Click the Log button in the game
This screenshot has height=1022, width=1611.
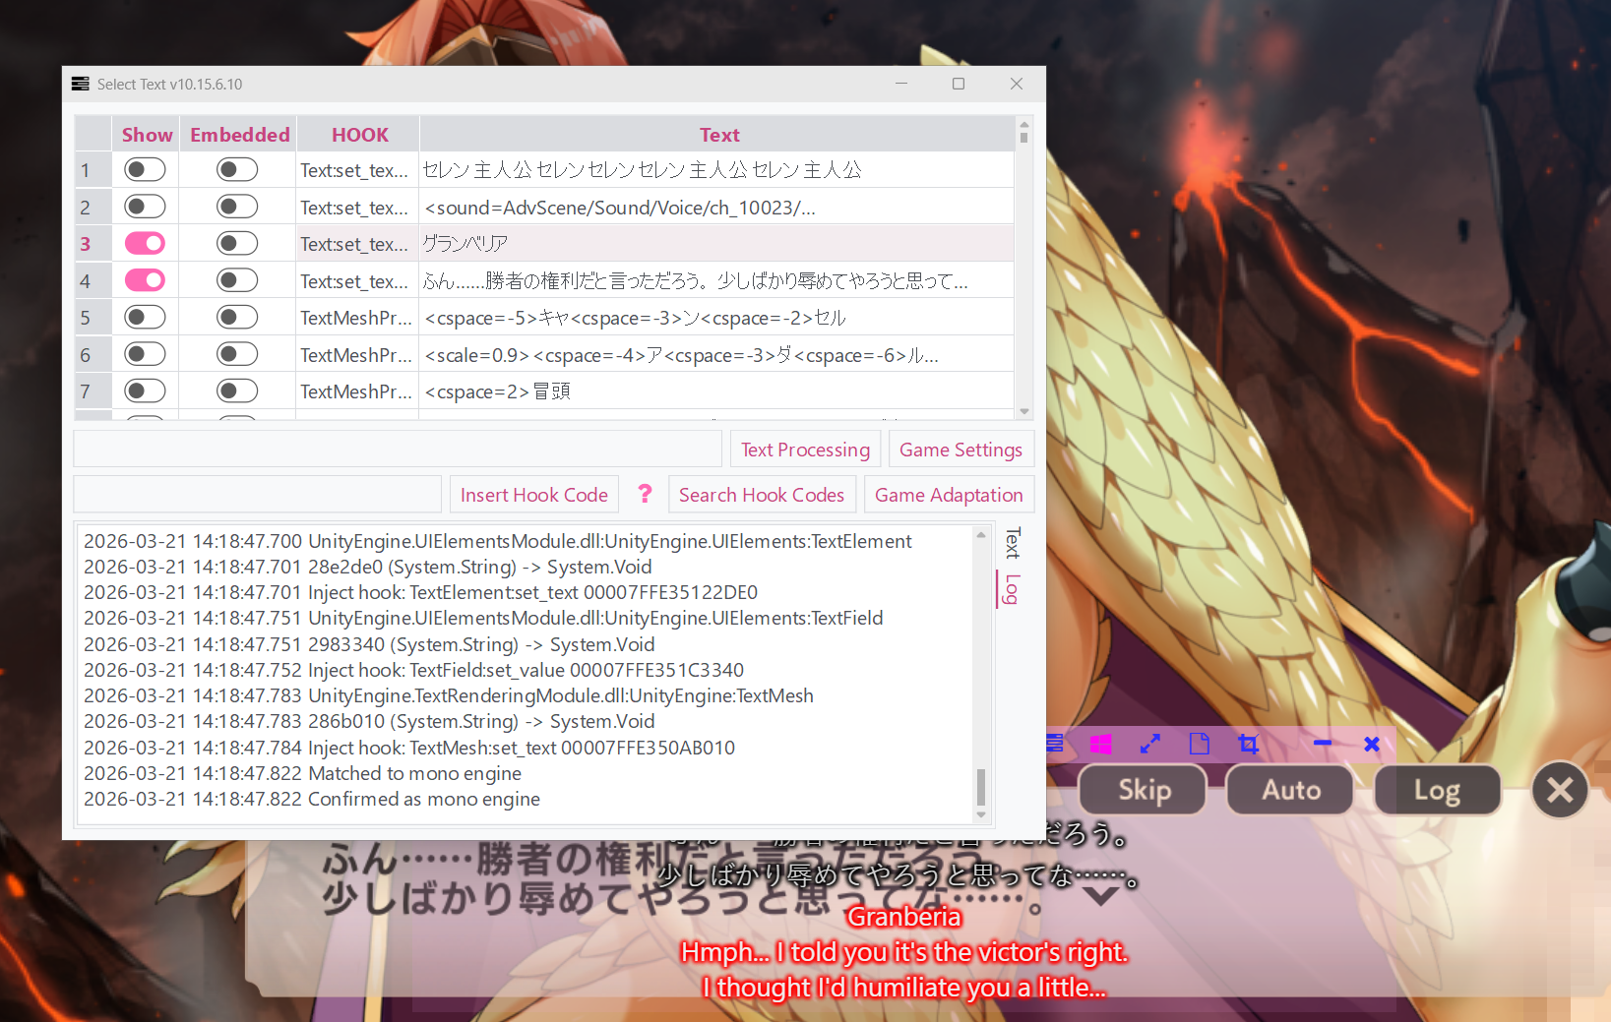click(x=1438, y=790)
